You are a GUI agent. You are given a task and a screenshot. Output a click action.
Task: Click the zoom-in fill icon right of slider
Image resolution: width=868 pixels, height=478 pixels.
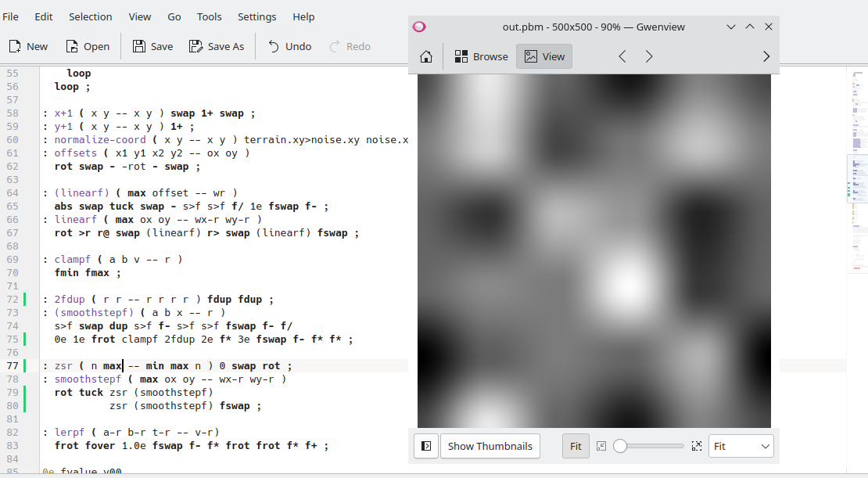tap(697, 446)
